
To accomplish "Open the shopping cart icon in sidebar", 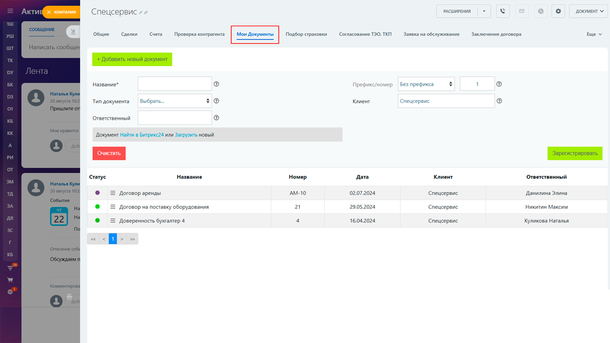I will coord(10,280).
